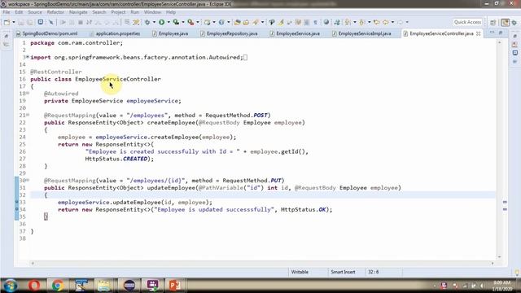Click the Quick Access search field
This screenshot has height=293, width=521.
coord(467,22)
